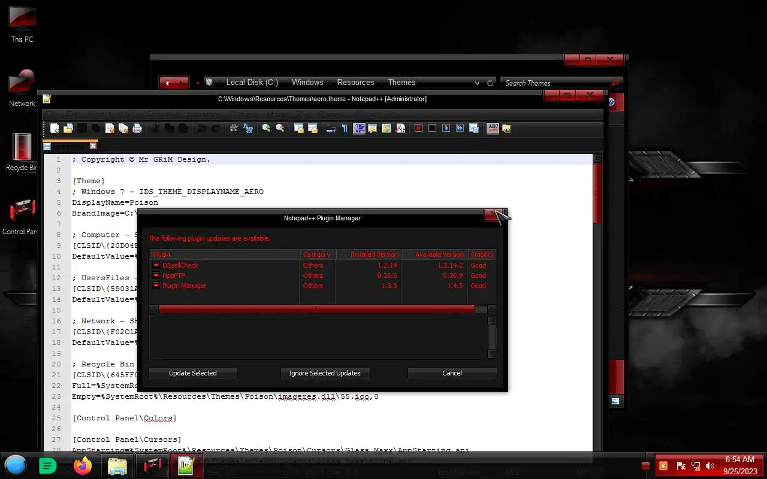
Task: Click the Start orb on the taskbar
Action: 16,465
